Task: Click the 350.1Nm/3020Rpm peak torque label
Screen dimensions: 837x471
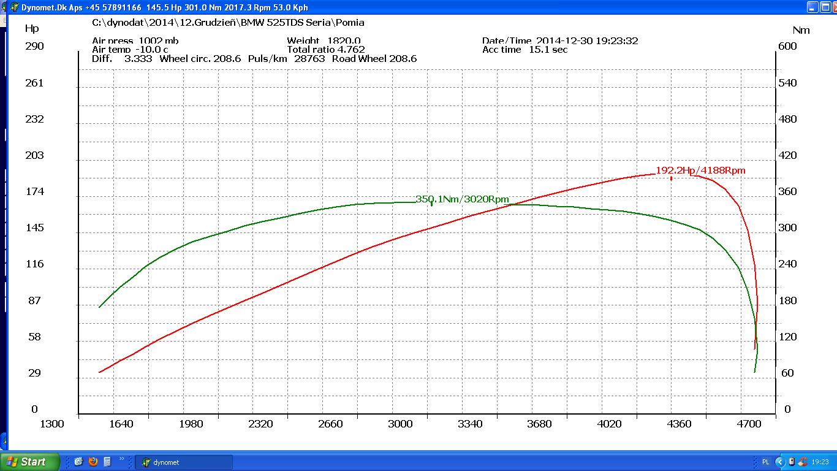Action: coord(462,199)
